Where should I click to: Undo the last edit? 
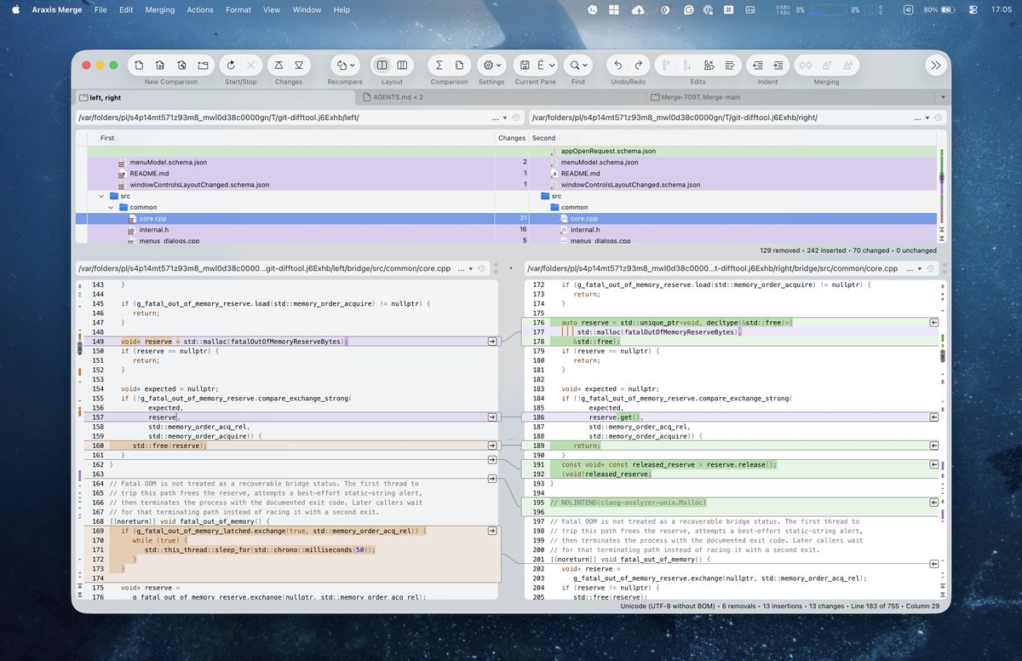point(617,65)
